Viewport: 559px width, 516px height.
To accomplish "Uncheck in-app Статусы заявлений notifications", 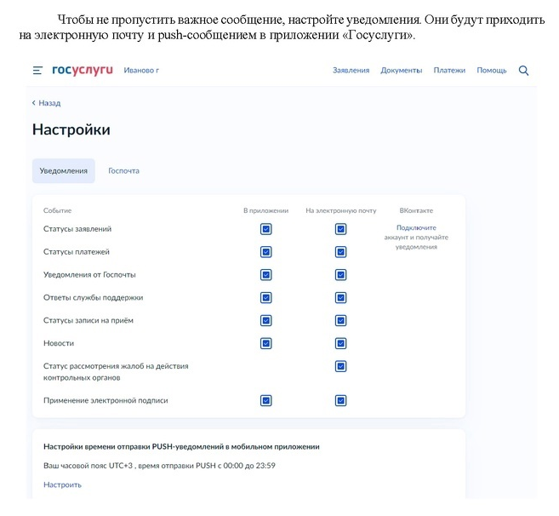I will click(265, 229).
